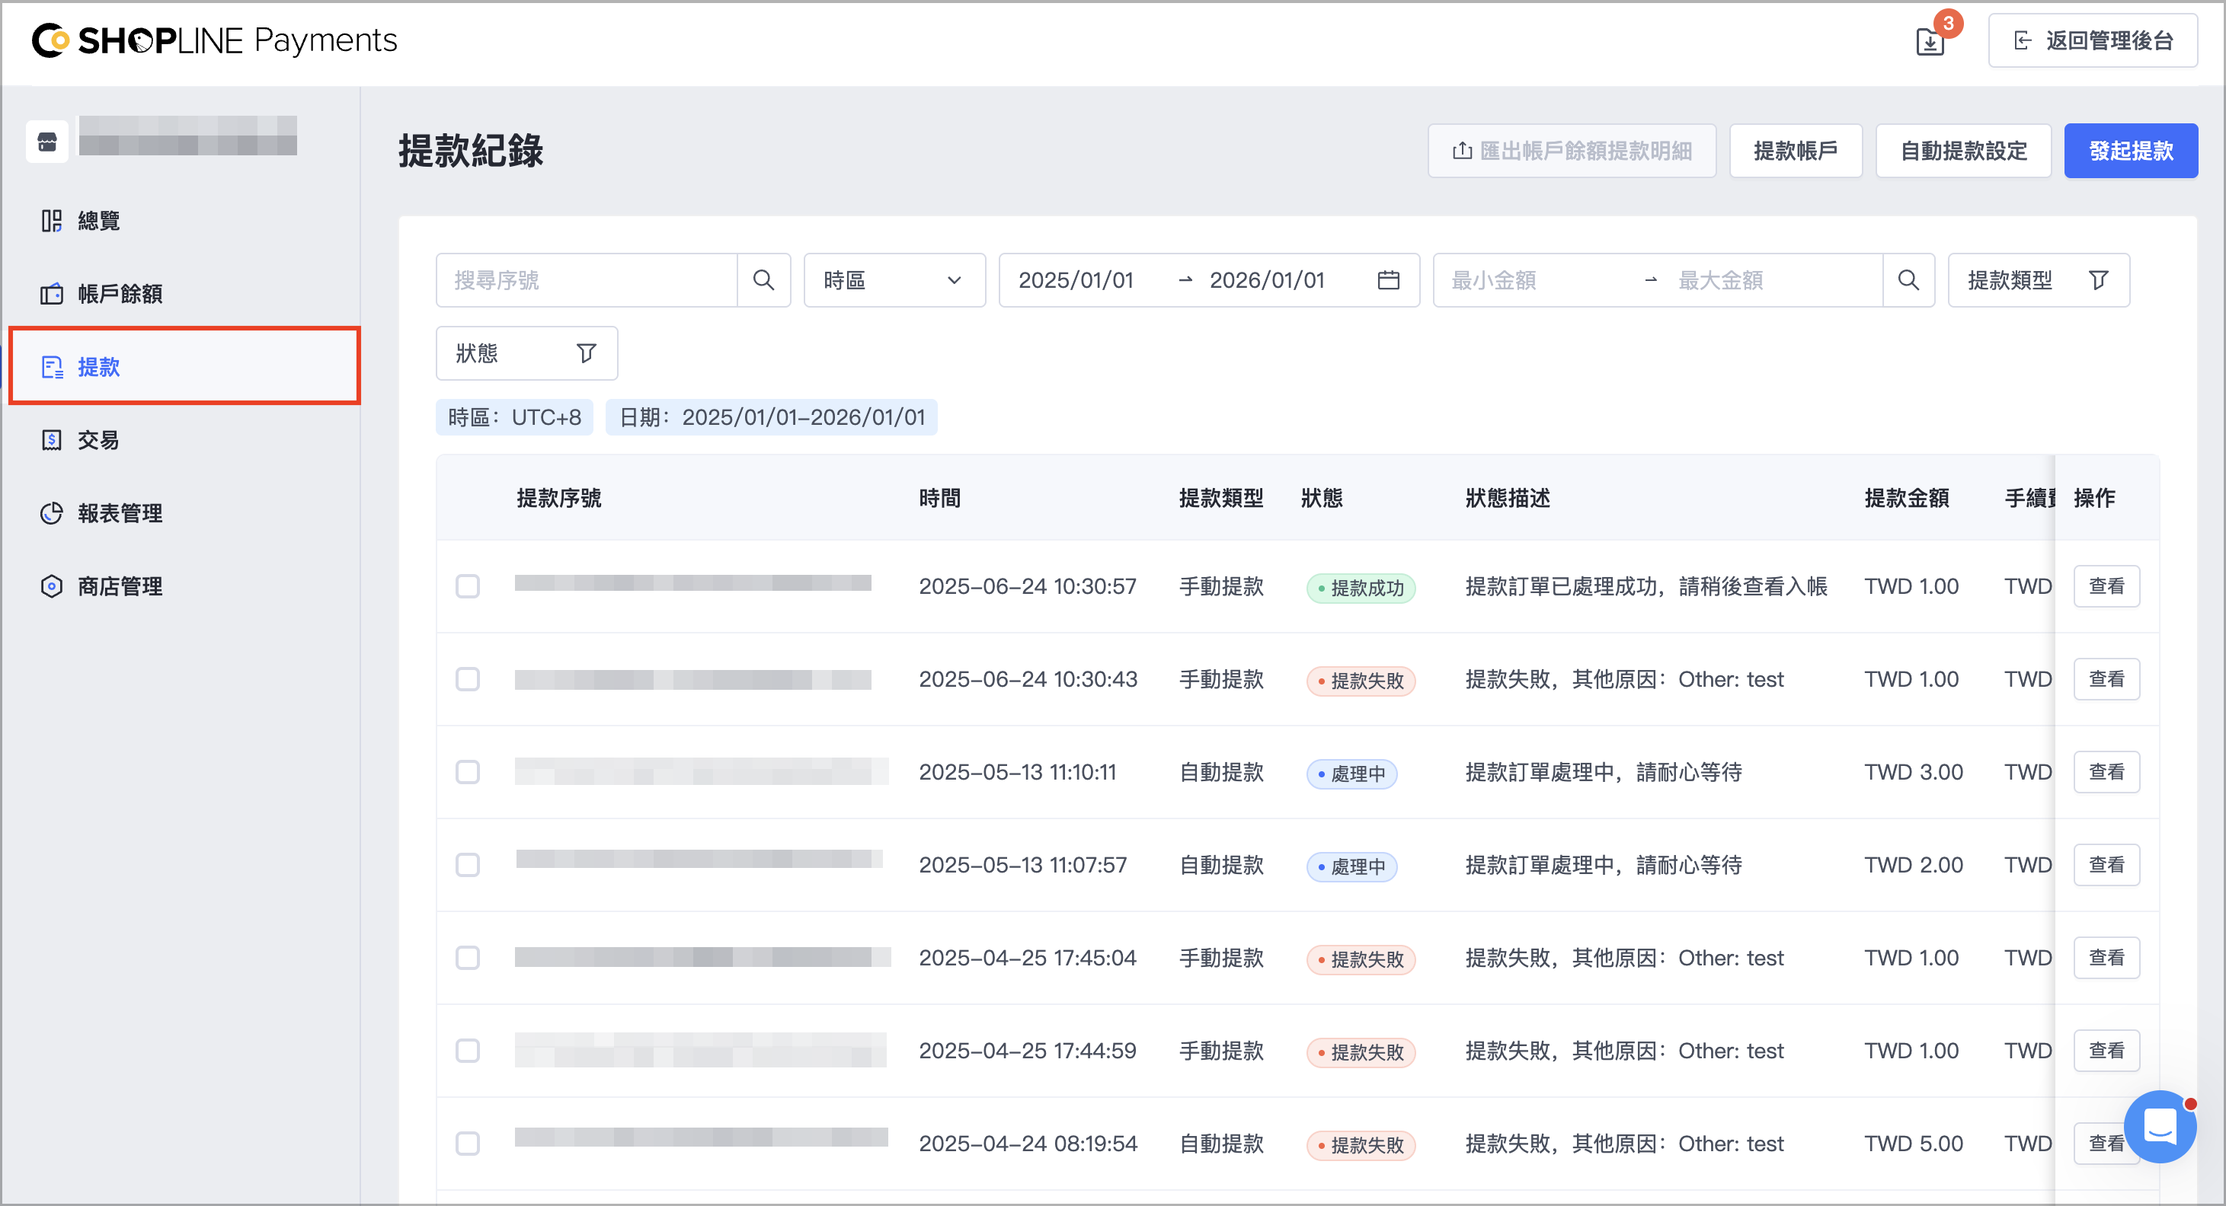Click the 提款金額 column header
The height and width of the screenshot is (1206, 2226).
click(x=1906, y=499)
